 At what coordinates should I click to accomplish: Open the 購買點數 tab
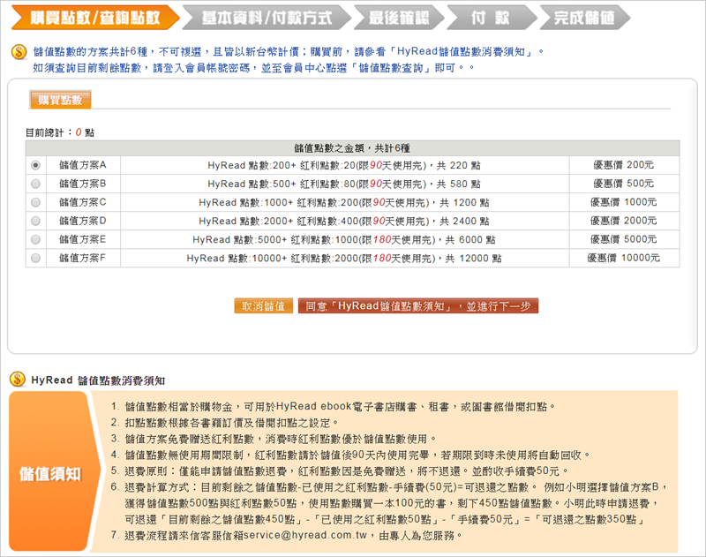[59, 101]
